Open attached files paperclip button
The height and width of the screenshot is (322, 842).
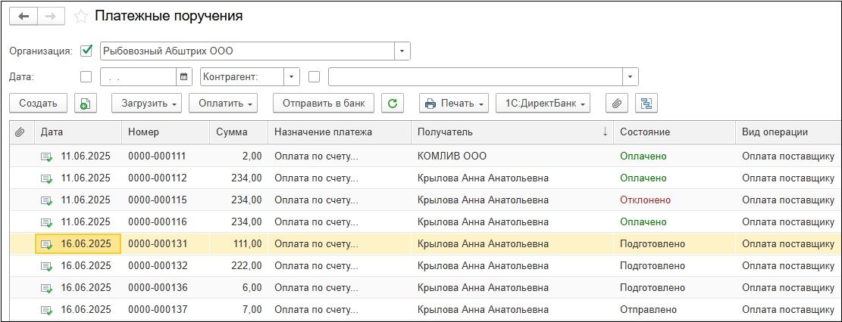coord(618,104)
